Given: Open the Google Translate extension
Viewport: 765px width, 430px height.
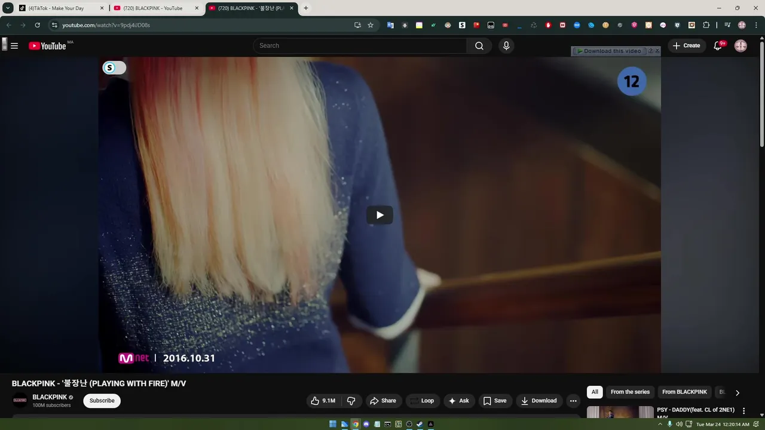Looking at the screenshot, I should 390,25.
